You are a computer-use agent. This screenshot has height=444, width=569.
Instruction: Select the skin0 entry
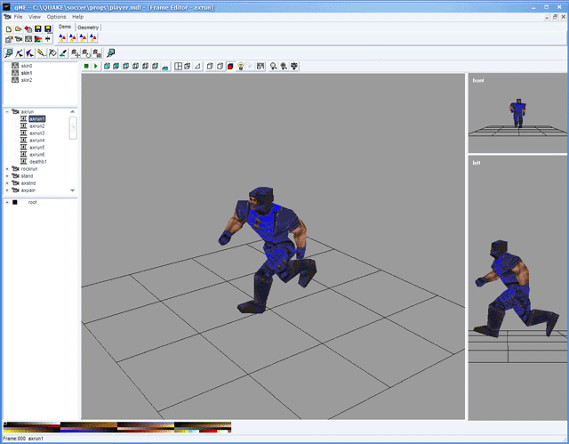point(27,66)
